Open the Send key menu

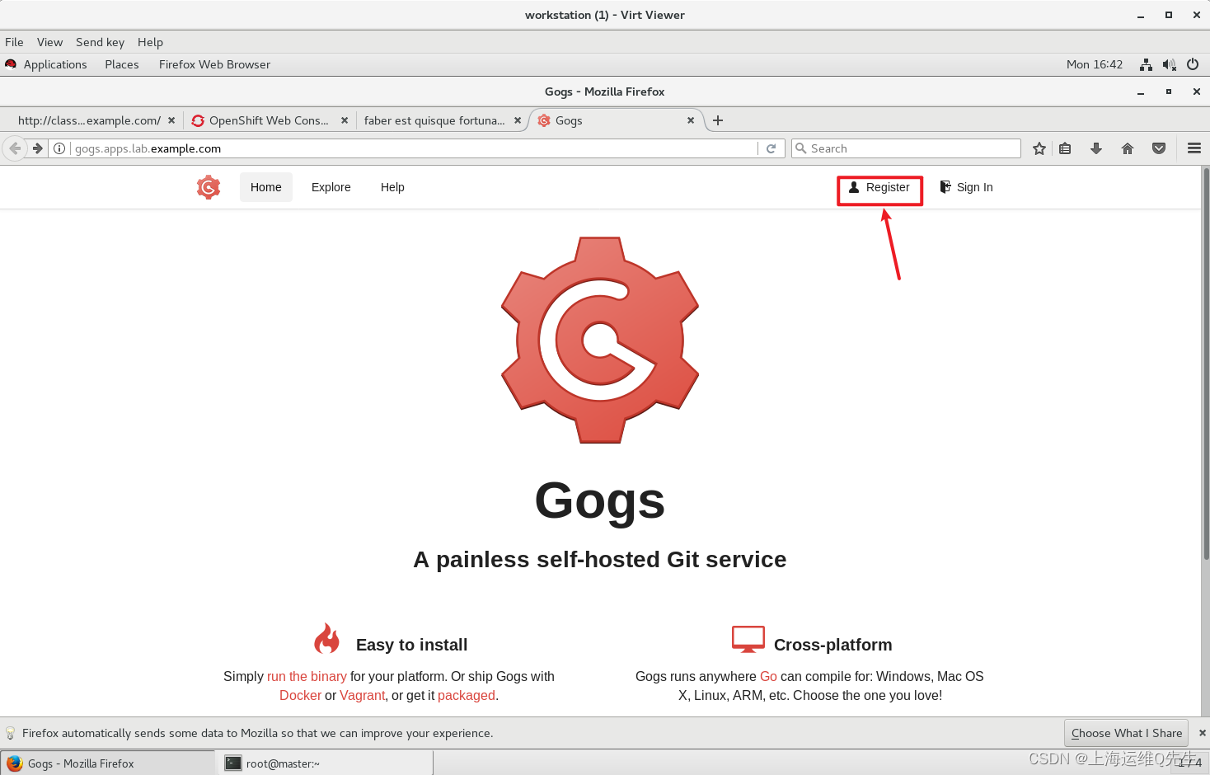tap(100, 42)
